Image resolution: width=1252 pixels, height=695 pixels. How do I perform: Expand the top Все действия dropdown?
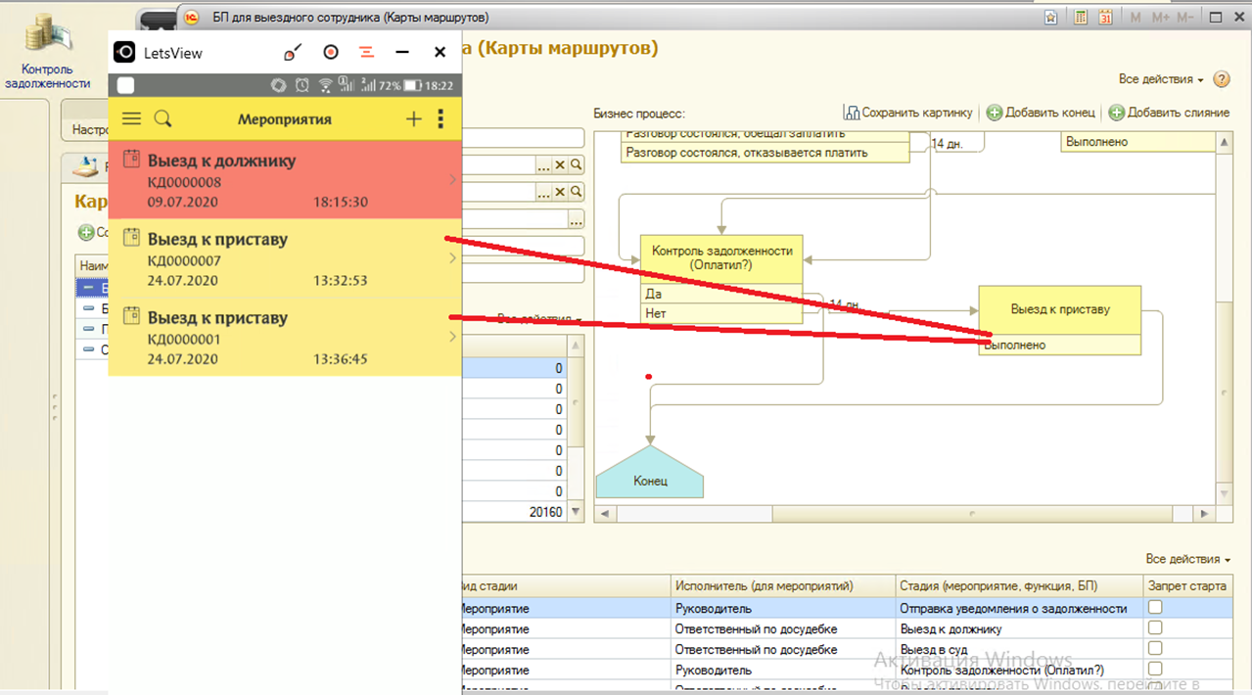click(x=1161, y=79)
